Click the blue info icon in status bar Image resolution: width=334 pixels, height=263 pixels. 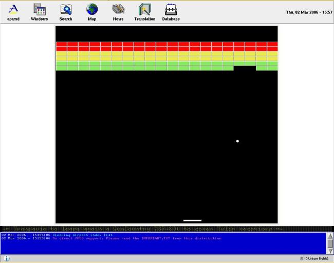(7, 258)
